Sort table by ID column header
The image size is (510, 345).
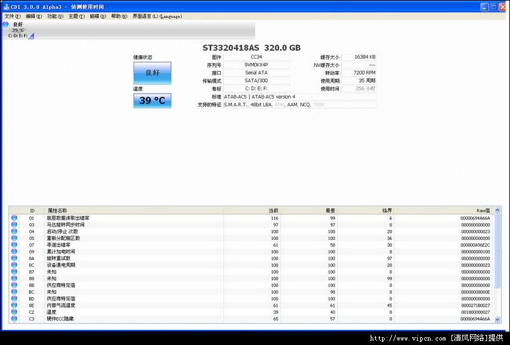(32, 211)
